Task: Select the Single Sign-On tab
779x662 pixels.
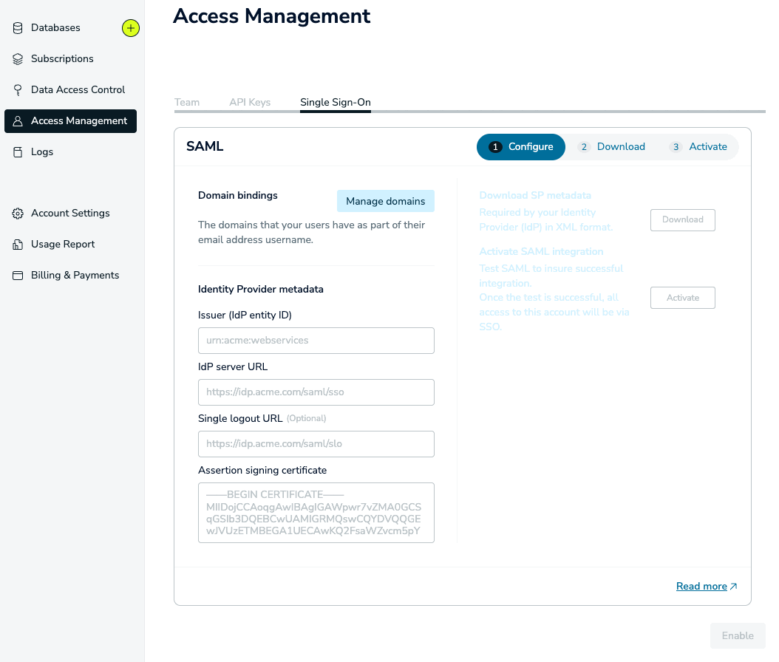Action: pyautogui.click(x=335, y=102)
